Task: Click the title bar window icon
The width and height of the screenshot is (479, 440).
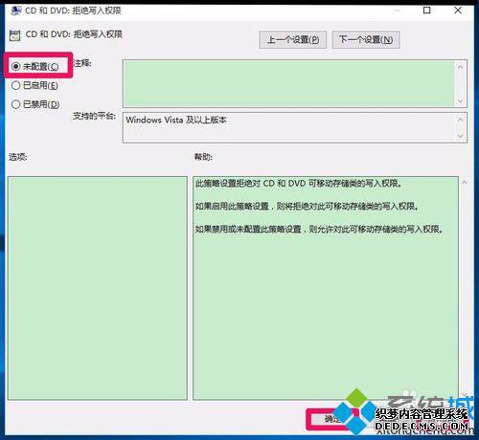Action: pos(16,11)
